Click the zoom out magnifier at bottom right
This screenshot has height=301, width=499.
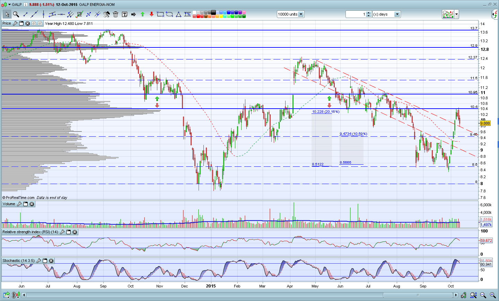(483, 295)
